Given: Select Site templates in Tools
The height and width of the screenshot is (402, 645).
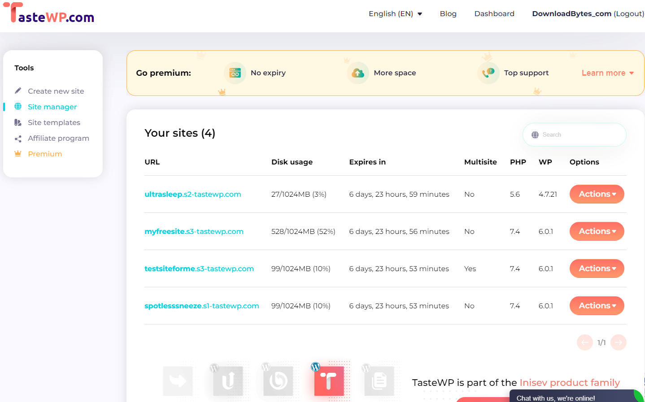Looking at the screenshot, I should (x=54, y=122).
